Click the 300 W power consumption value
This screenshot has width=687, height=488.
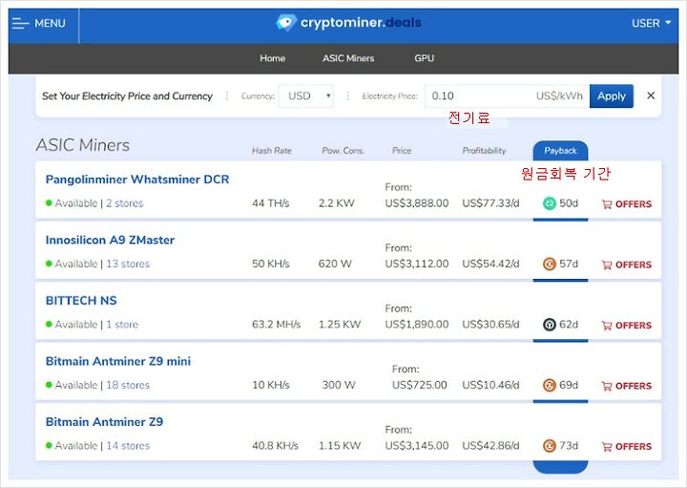(339, 385)
